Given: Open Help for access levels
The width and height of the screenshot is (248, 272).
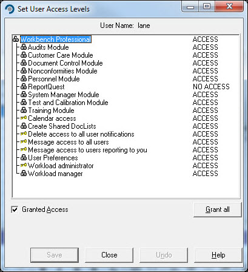Looking at the screenshot, I should pyautogui.click(x=218, y=255).
